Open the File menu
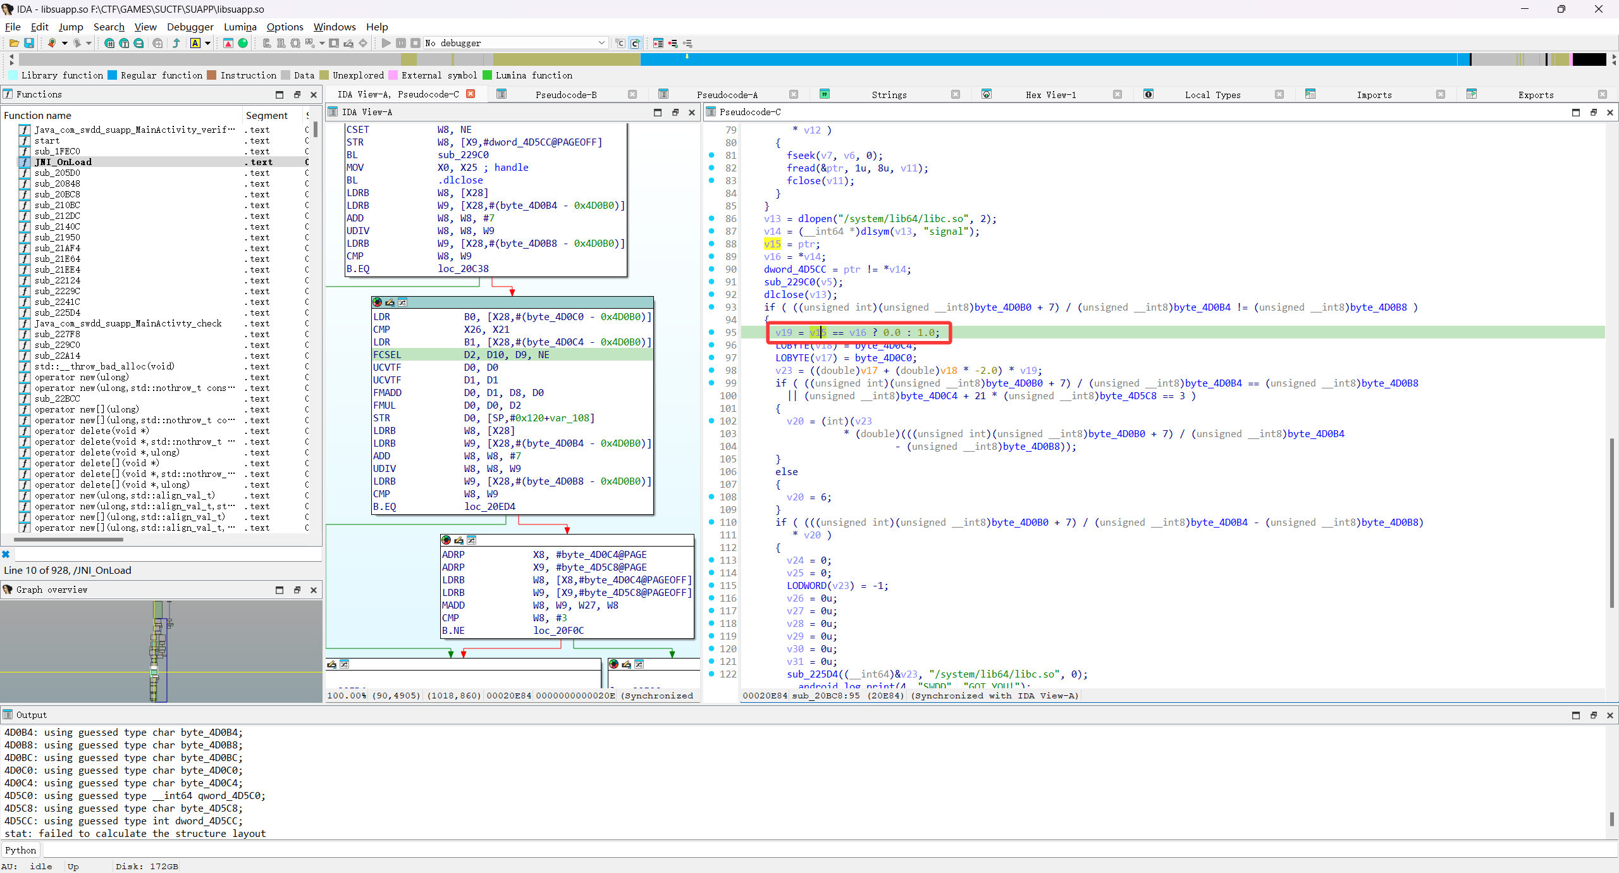1619x873 pixels. coord(13,27)
